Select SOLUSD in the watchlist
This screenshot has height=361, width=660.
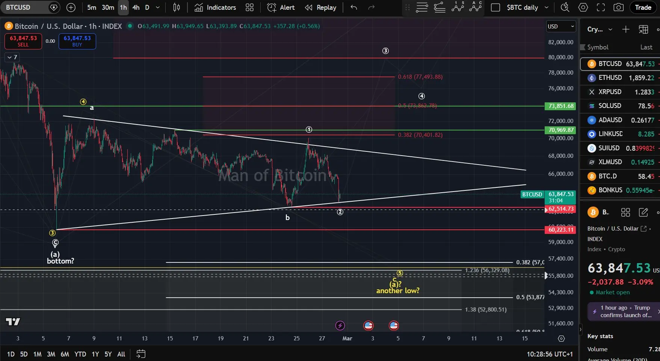[x=620, y=106]
